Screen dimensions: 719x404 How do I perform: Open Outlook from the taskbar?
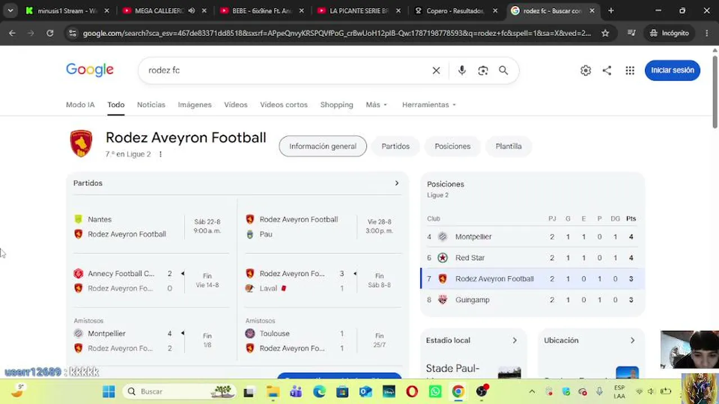point(366,391)
